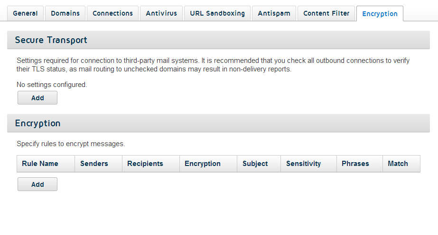Image resolution: width=438 pixels, height=235 pixels.
Task: Click the Encryption column header
Action: (208, 164)
